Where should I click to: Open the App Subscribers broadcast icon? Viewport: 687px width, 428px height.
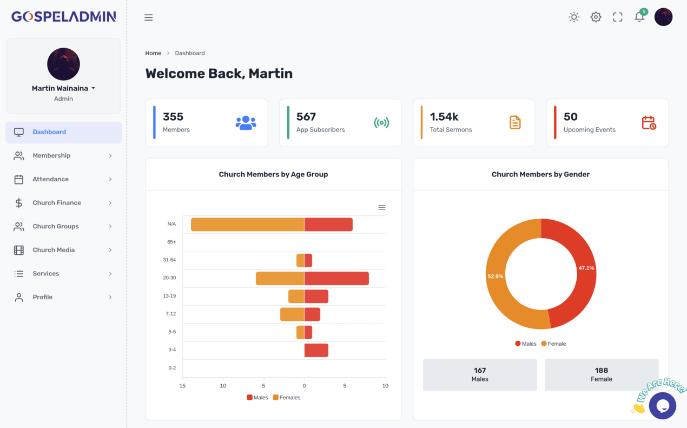tap(382, 123)
